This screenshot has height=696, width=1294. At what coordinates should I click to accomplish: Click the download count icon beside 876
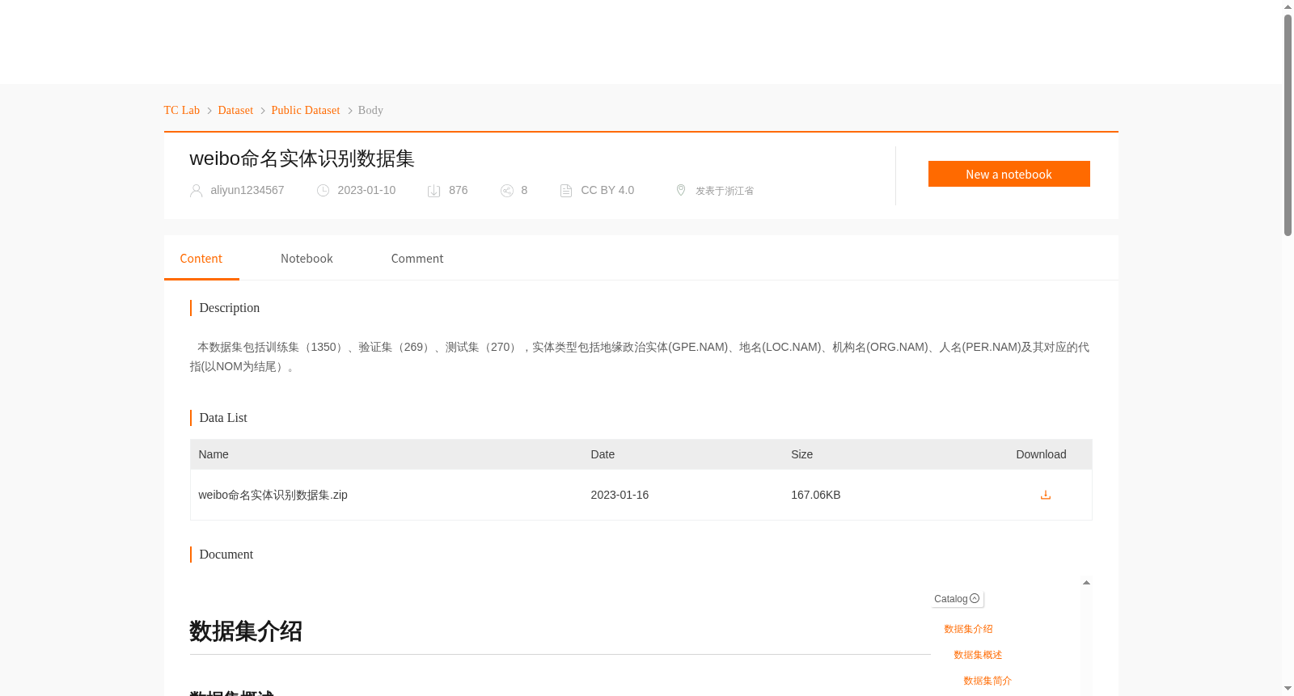(433, 191)
